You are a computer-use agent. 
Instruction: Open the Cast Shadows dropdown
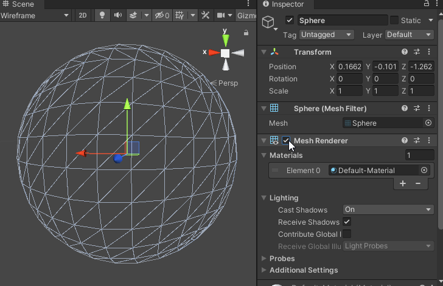click(388, 209)
